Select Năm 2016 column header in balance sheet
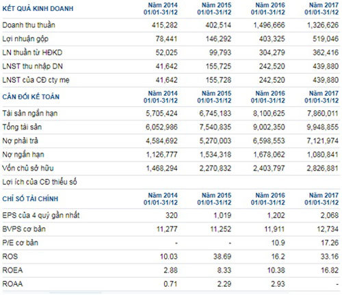This screenshot has height=295, width=342. coord(268,97)
